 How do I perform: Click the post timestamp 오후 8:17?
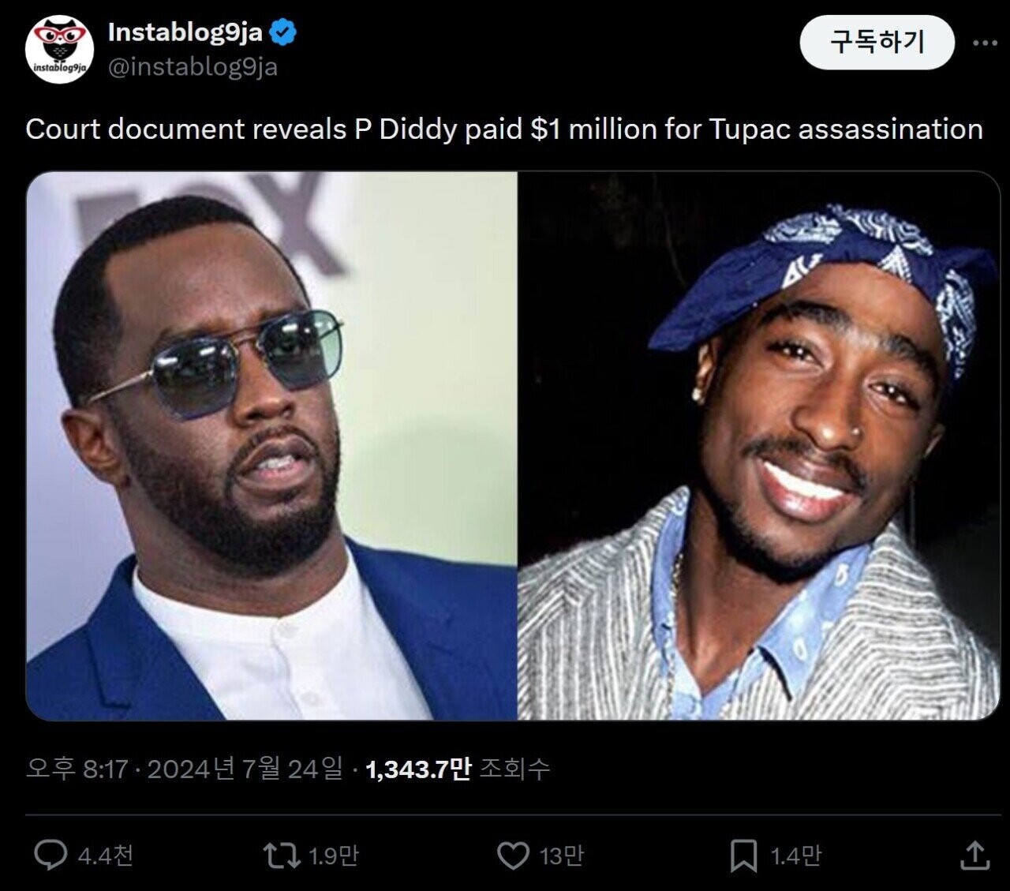point(77,768)
